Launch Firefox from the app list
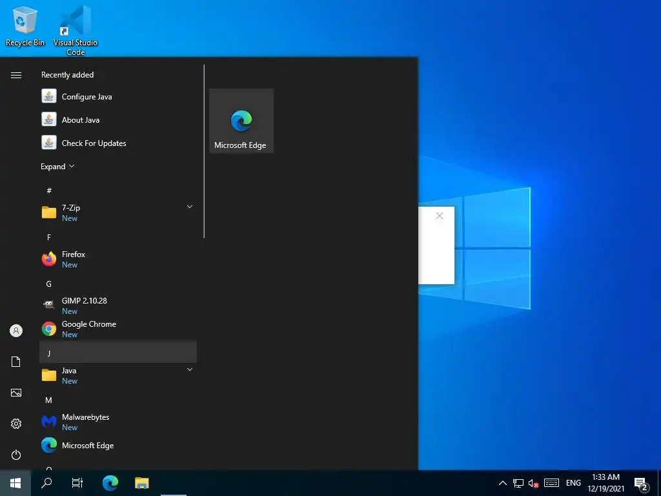This screenshot has width=661, height=496. point(118,259)
